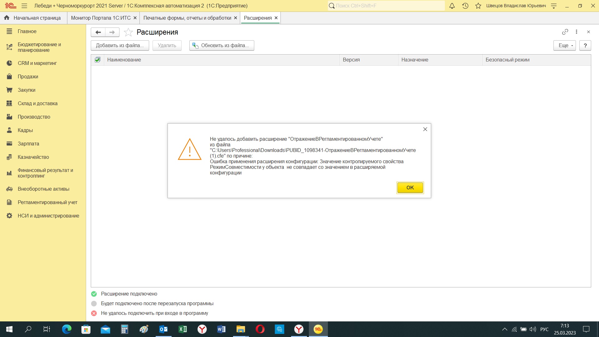This screenshot has height=337, width=599.
Task: Click Казначейство coins icon
Action: 9,157
